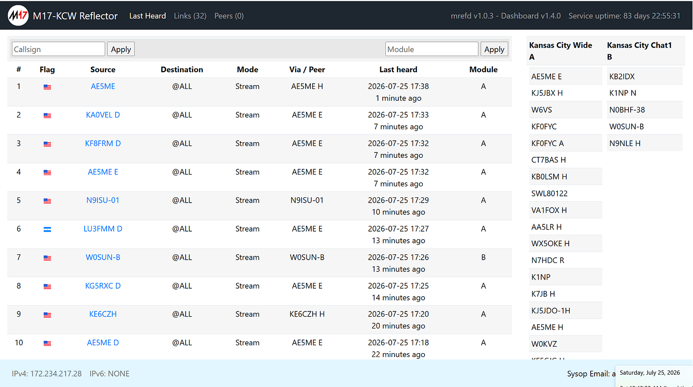Click module B cell in W0SUN-B row
This screenshot has width=693, height=387.
point(484,257)
